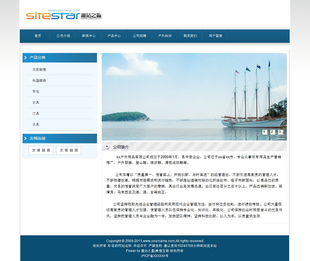Select the 衣服鞋帽 product category

click(x=39, y=70)
